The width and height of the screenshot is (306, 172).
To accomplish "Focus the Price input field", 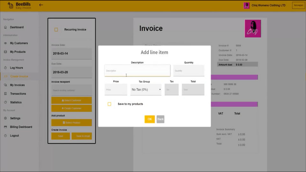I will point(116,89).
